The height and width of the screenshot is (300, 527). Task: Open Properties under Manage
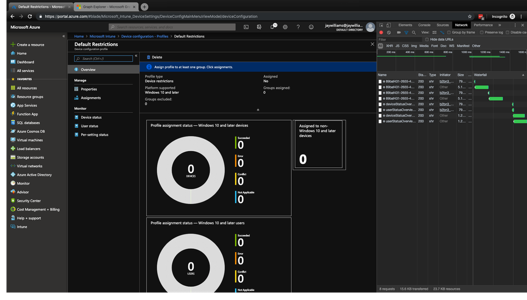89,89
